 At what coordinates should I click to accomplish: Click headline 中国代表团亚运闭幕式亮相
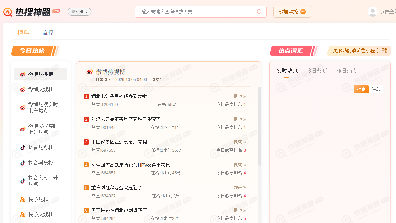pos(119,142)
